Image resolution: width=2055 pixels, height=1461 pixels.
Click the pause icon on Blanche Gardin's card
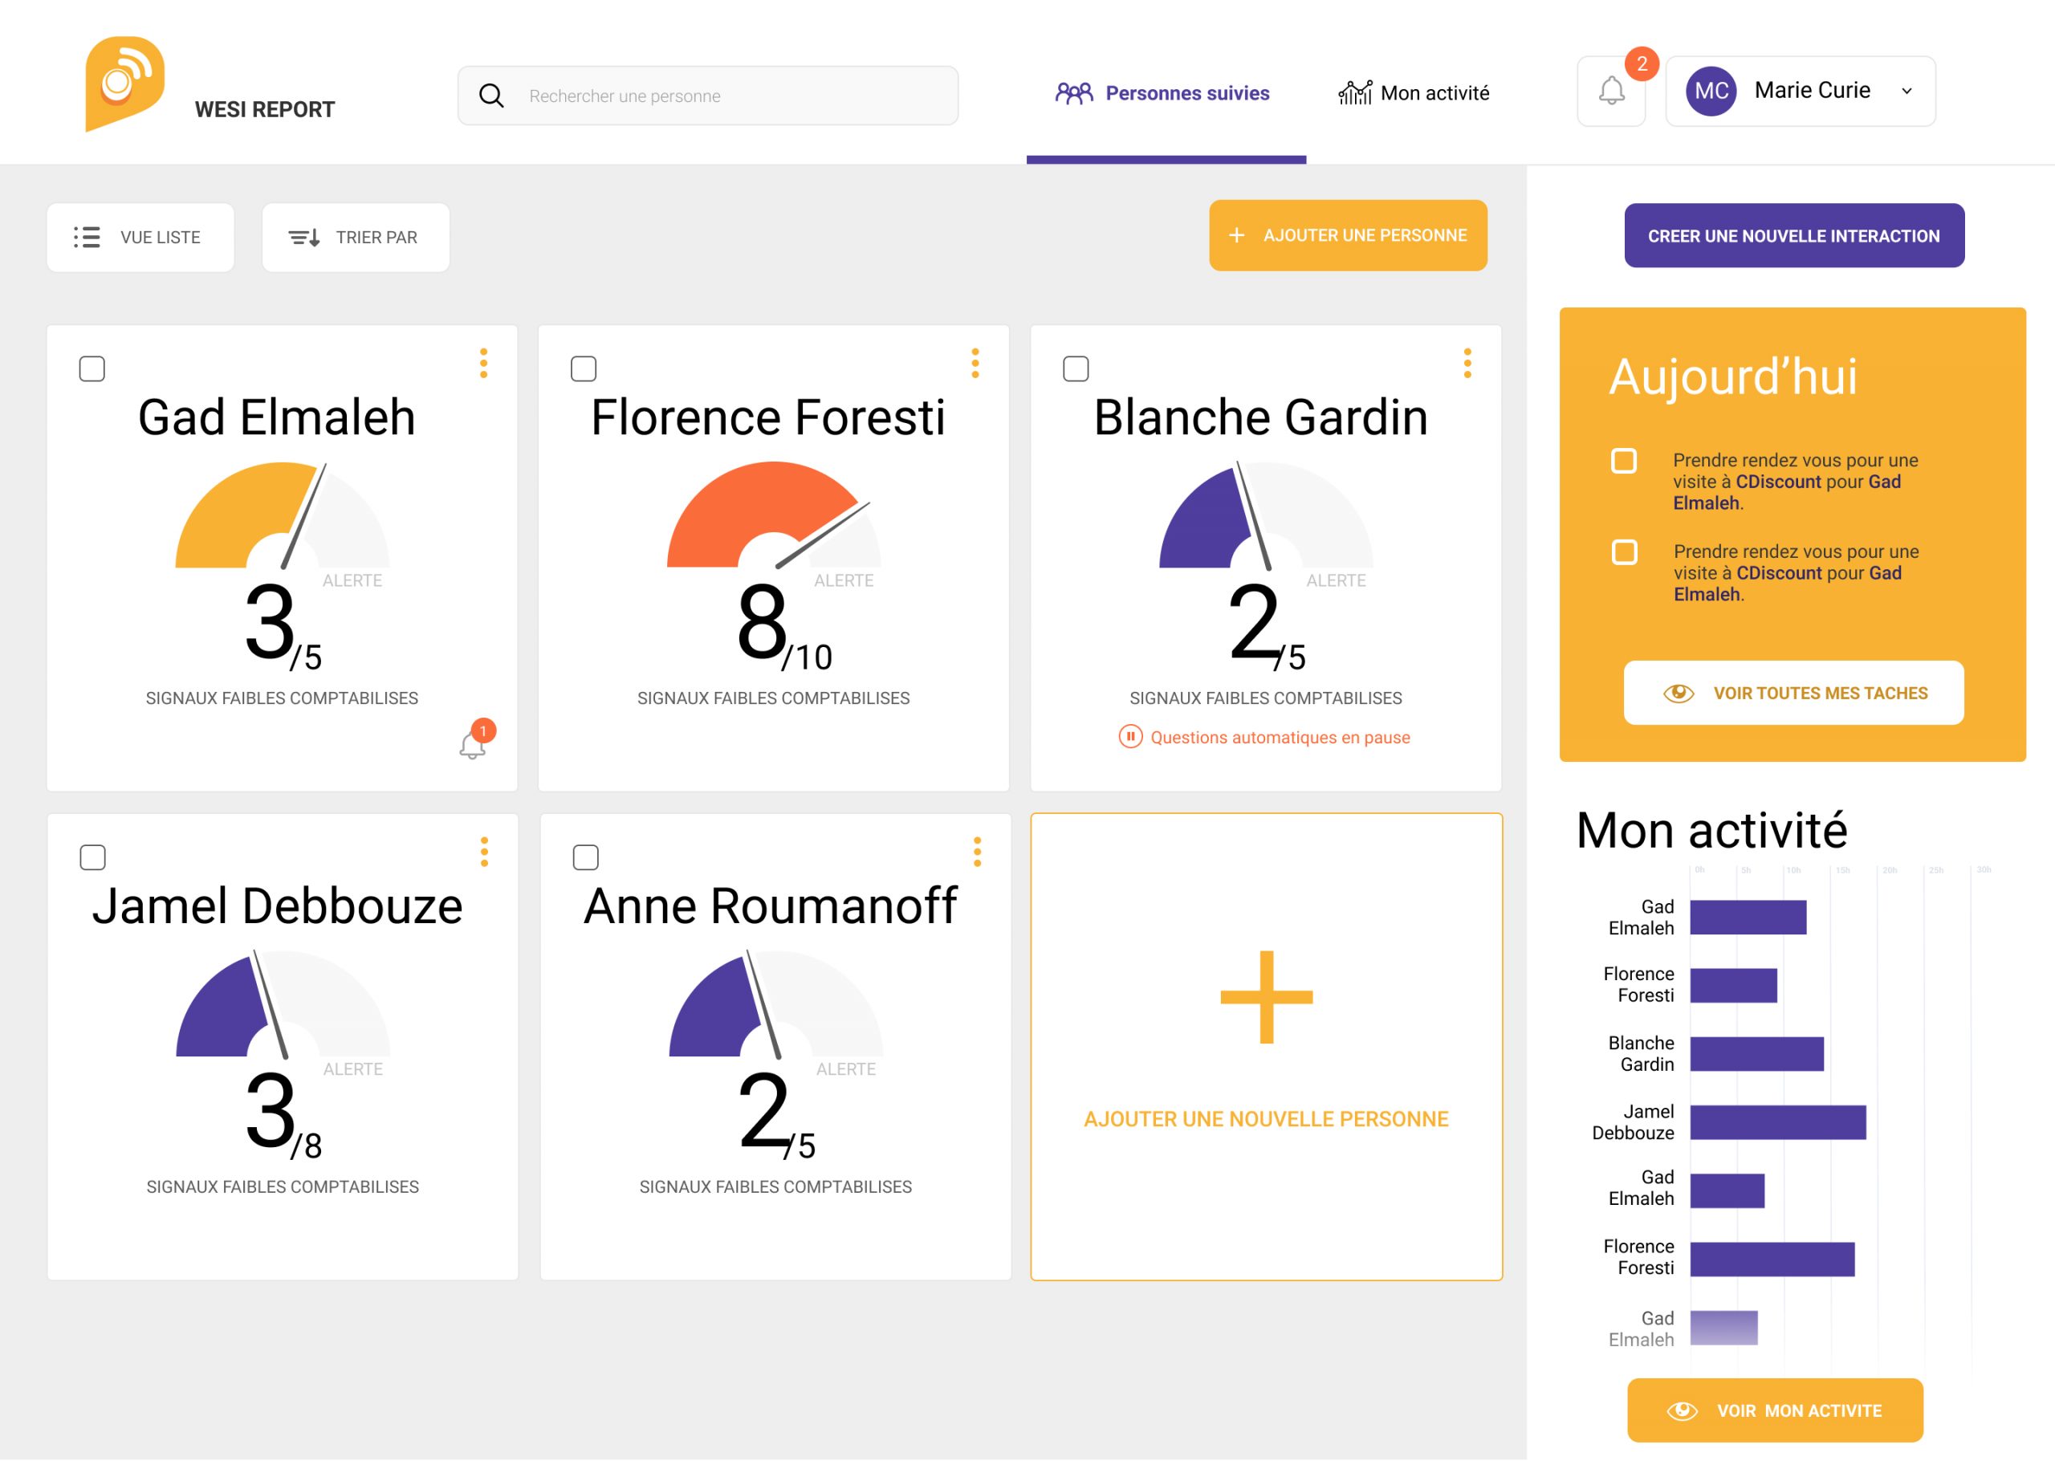coord(1129,737)
